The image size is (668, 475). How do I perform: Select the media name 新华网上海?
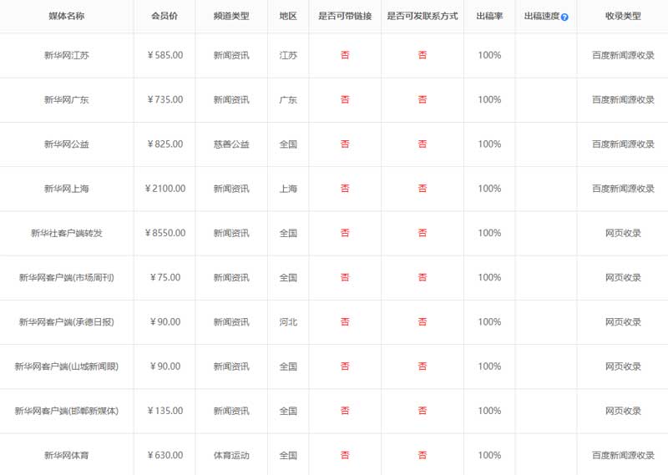pyautogui.click(x=67, y=189)
